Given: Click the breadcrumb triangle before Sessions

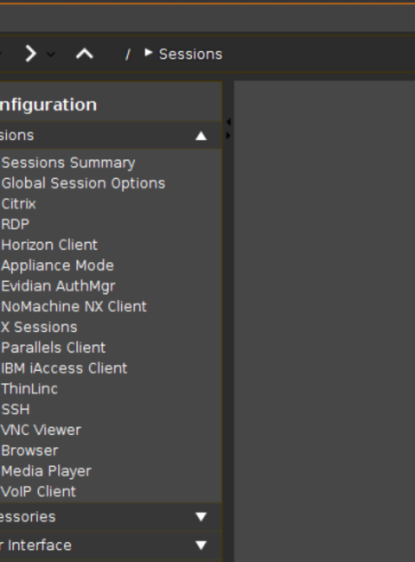Looking at the screenshot, I should pyautogui.click(x=149, y=53).
